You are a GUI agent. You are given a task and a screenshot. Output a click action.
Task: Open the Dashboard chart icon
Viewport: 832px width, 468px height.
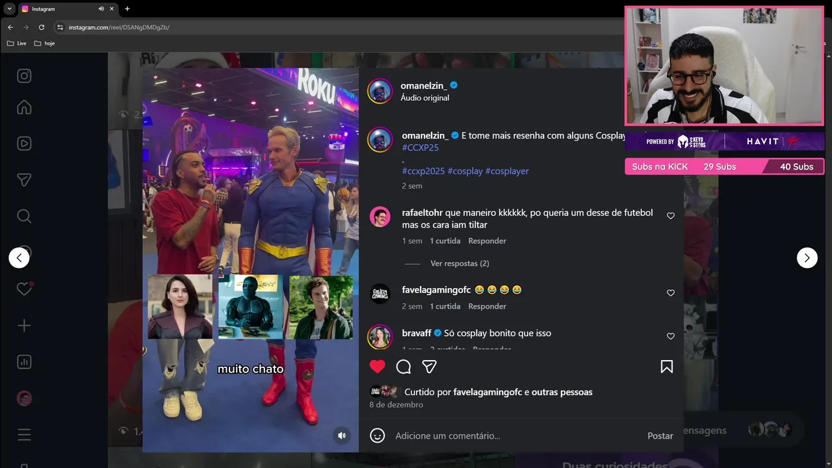click(x=24, y=362)
